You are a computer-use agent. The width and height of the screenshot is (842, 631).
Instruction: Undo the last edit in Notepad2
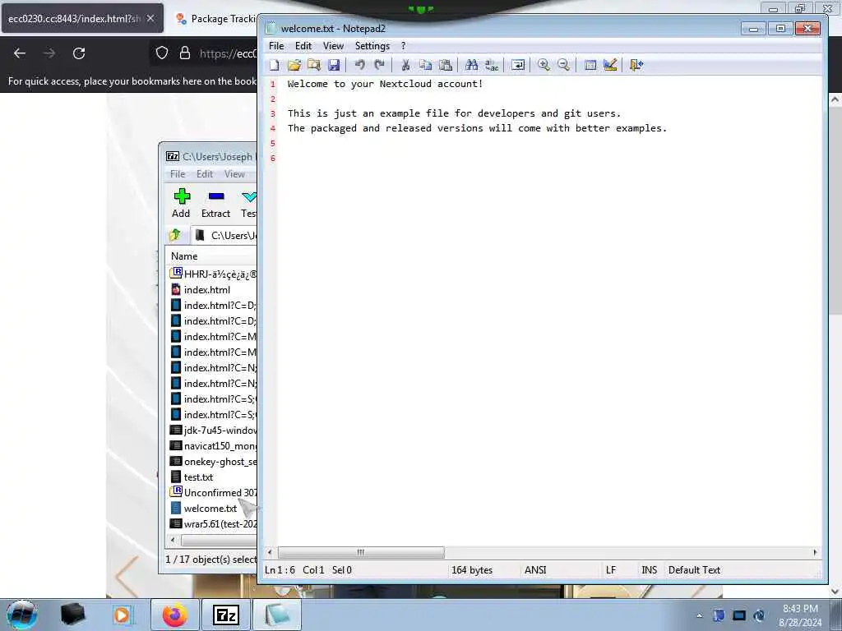click(360, 66)
